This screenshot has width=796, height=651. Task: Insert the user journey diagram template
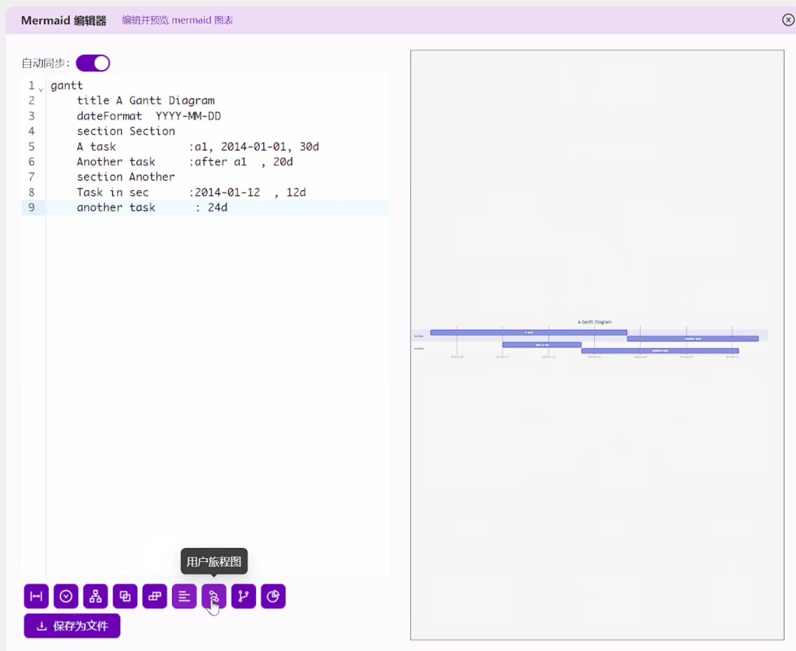click(x=214, y=596)
